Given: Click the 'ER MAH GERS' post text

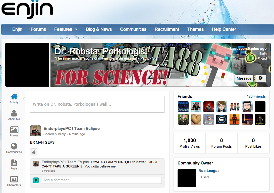Looking at the screenshot, I should 42,142.
